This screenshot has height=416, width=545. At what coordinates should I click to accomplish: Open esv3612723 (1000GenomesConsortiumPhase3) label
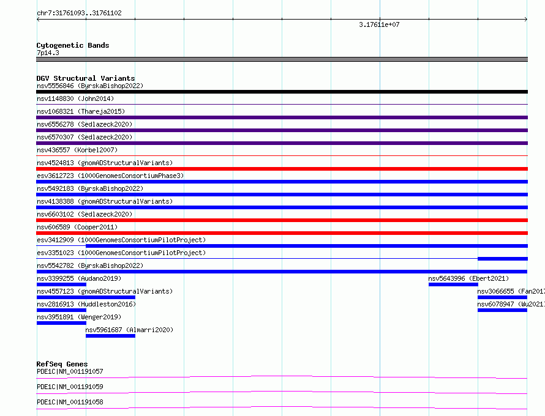click(x=110, y=176)
